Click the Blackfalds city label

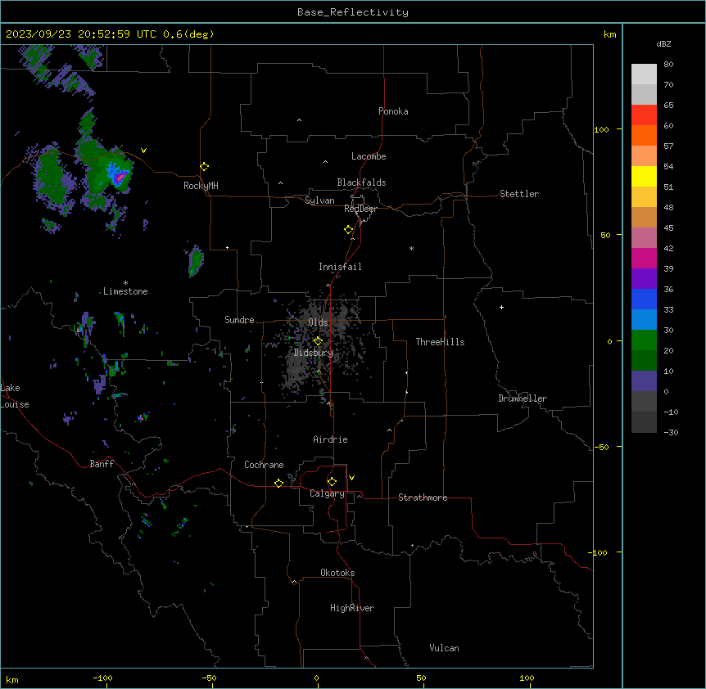(361, 182)
